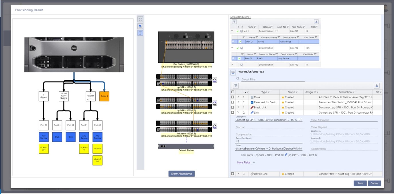Click refresh icon beside pp OPR - 1002
The width and height of the screenshot is (394, 194).
(215, 103)
